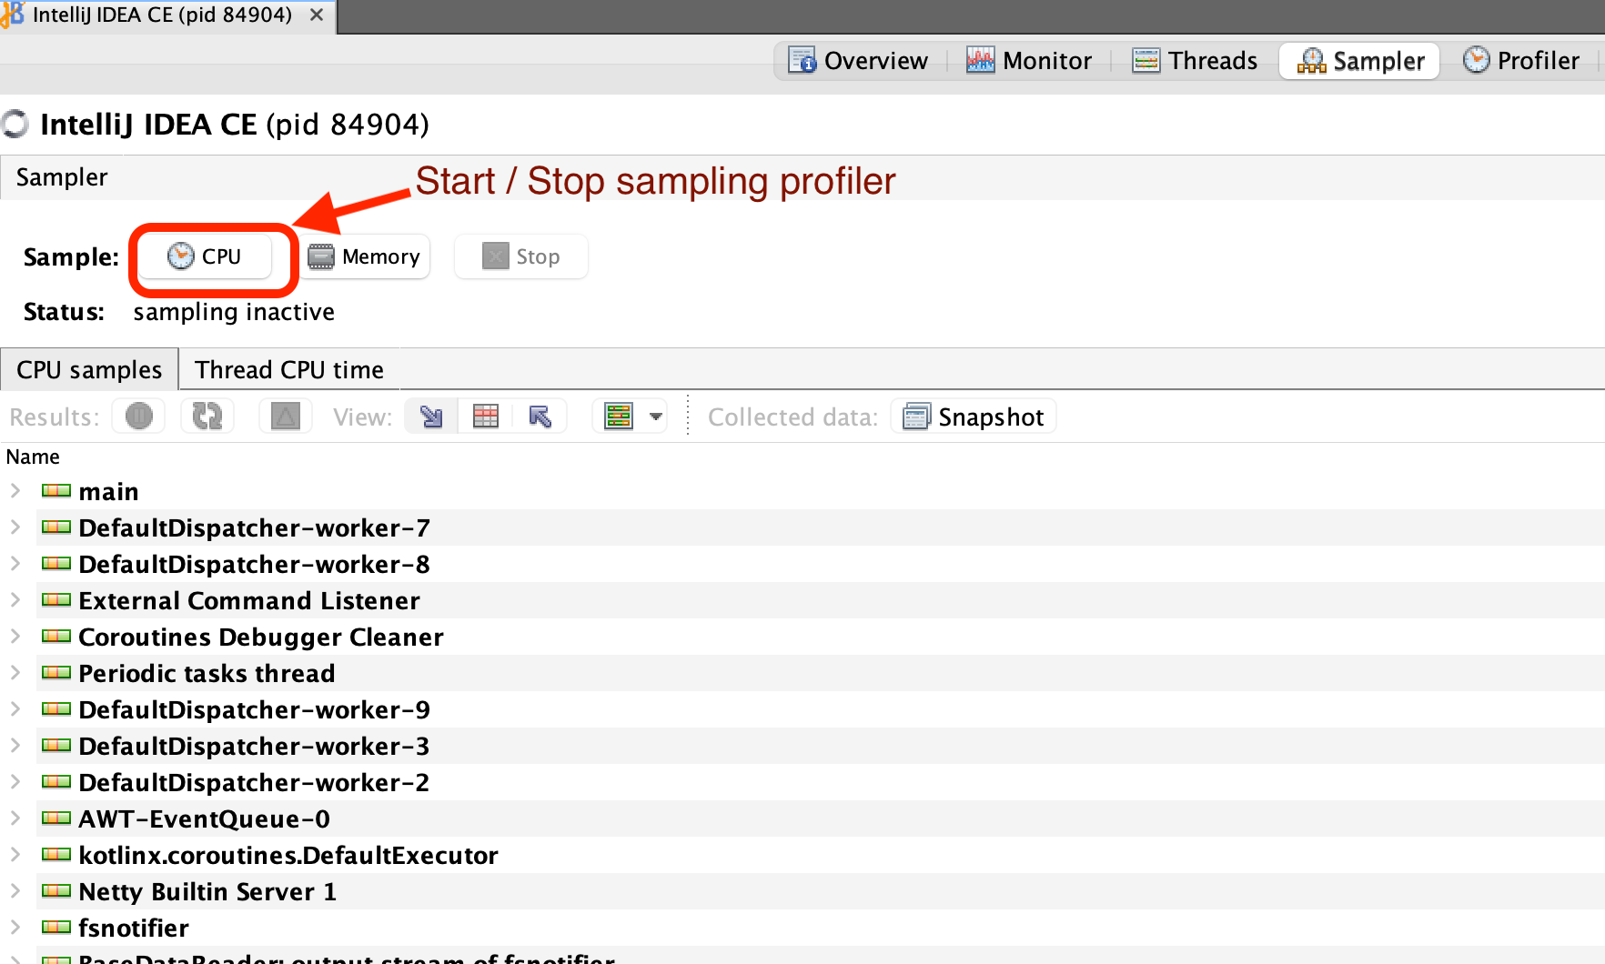The image size is (1605, 964).
Task: Expand Coroutines Debugger Cleaner node
Action: tap(15, 637)
